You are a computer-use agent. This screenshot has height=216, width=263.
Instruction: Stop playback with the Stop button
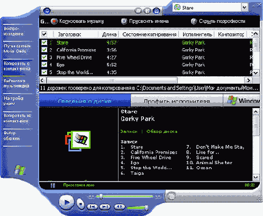80,204
